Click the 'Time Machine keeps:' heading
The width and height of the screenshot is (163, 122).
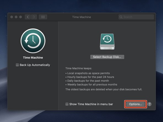[78, 68]
